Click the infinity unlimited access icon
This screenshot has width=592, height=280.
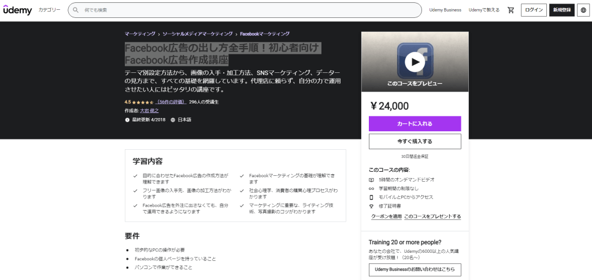[x=371, y=189]
